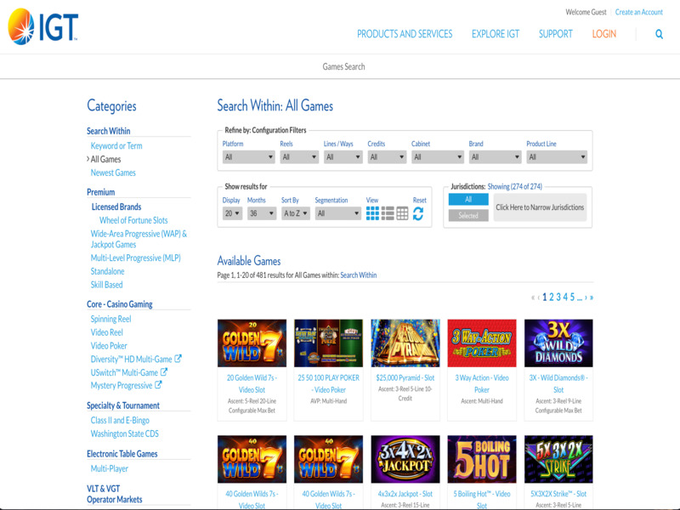The height and width of the screenshot is (510, 680).
Task: Expand the Cabinet filter dropdown
Action: tap(437, 157)
